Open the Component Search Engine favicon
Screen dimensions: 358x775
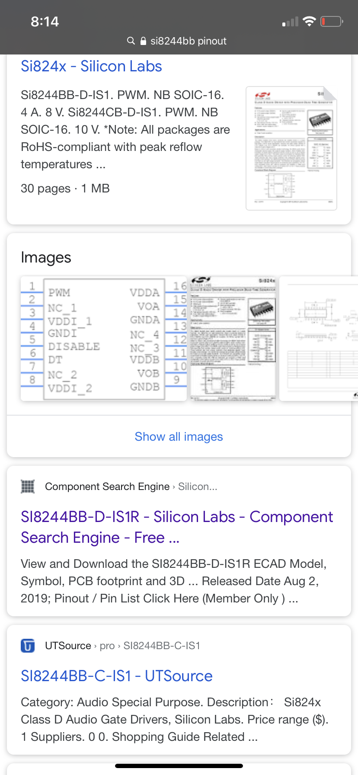pyautogui.click(x=28, y=487)
